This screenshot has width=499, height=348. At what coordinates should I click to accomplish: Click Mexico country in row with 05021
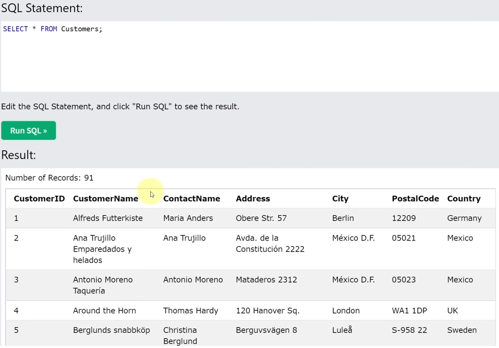[460, 238]
